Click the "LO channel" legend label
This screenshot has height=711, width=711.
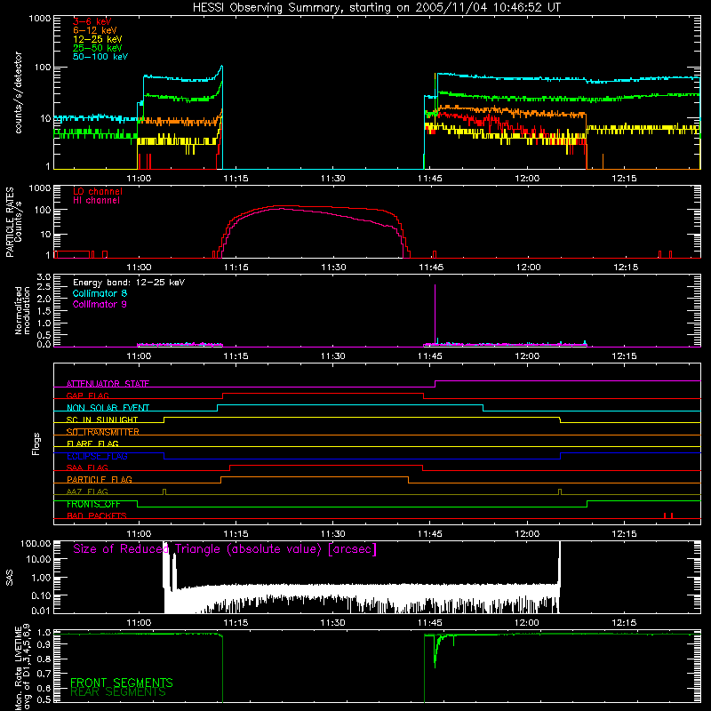pyautogui.click(x=98, y=191)
